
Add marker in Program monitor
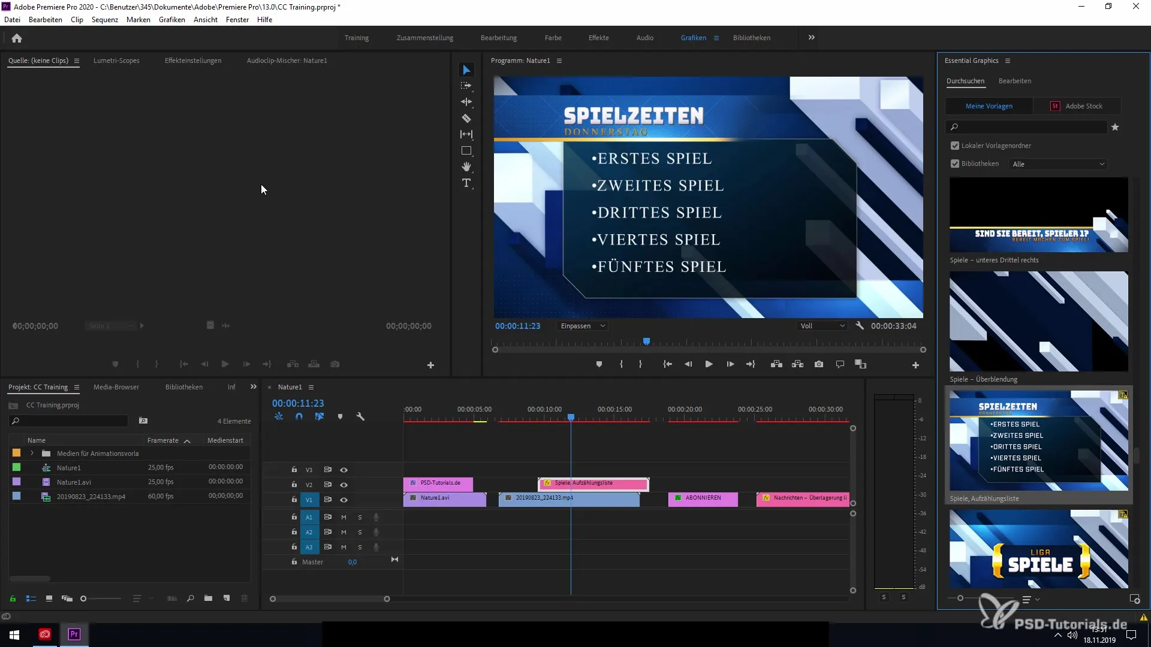599,364
